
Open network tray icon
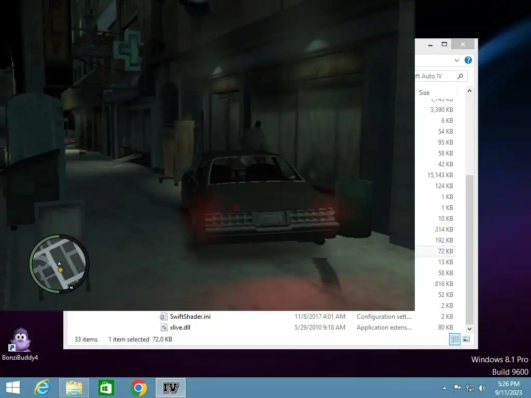pos(470,388)
